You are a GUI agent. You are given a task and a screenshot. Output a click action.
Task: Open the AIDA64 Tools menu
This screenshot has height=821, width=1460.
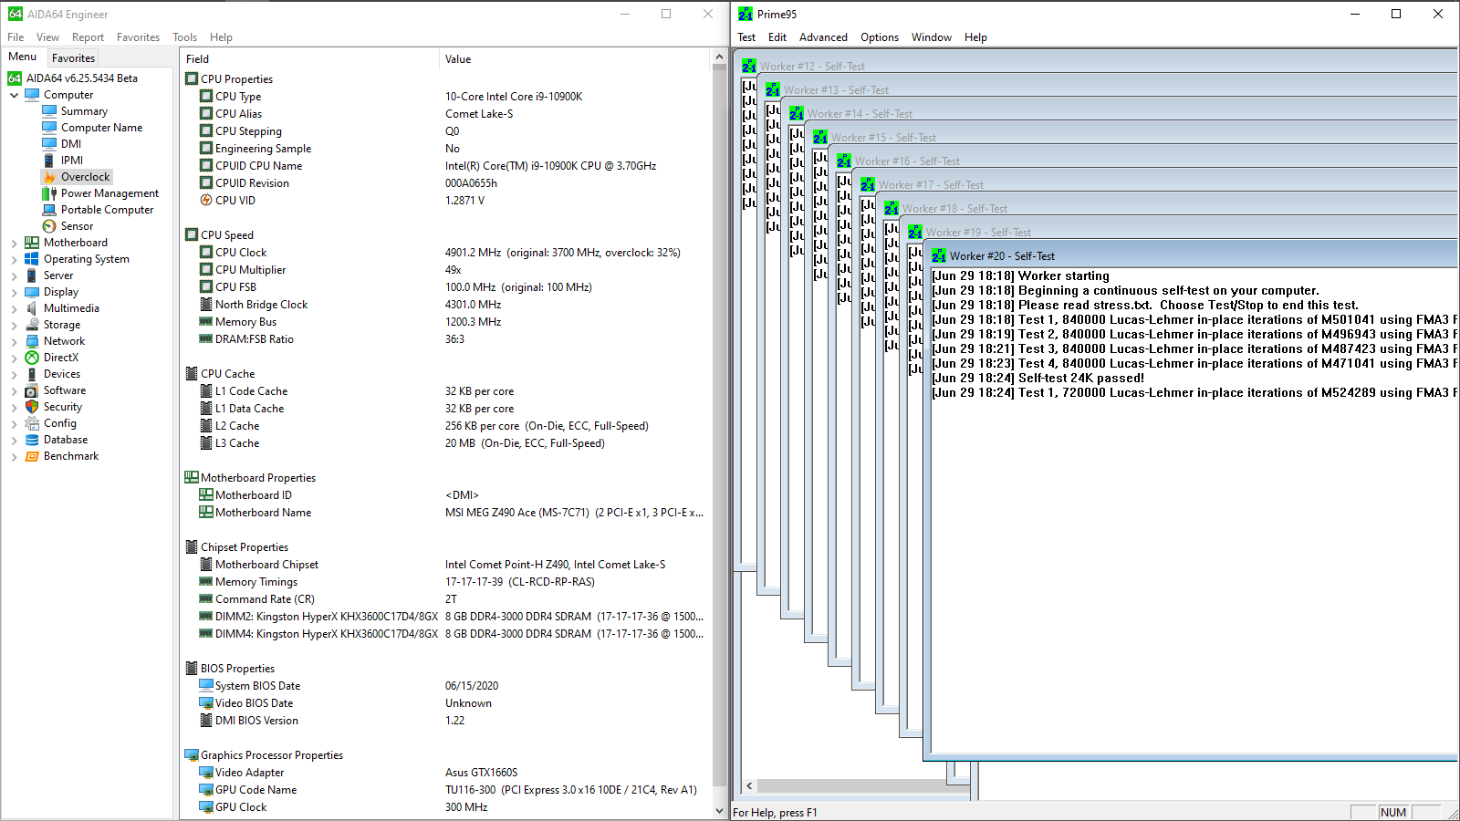184,37
